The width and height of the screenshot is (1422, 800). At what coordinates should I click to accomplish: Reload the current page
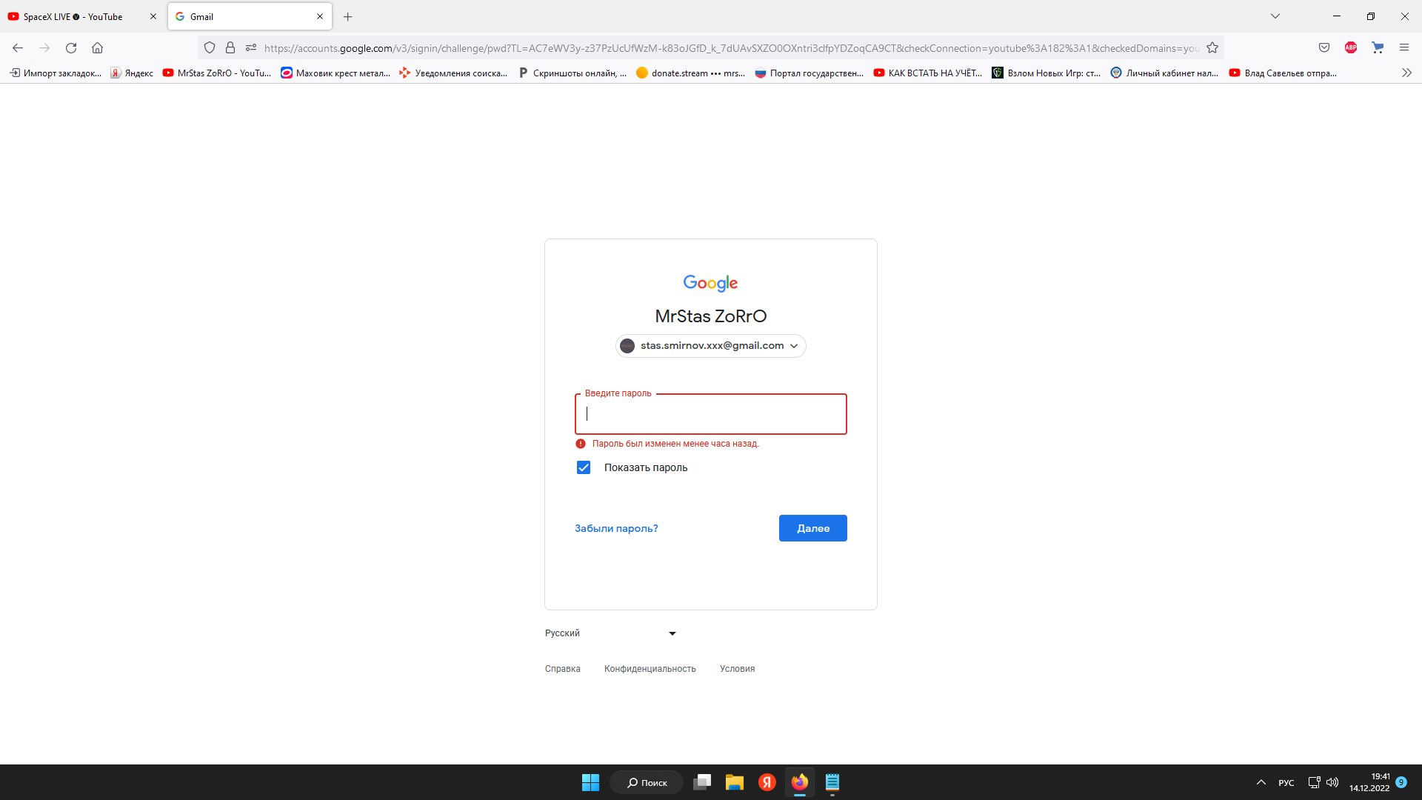[x=71, y=48]
